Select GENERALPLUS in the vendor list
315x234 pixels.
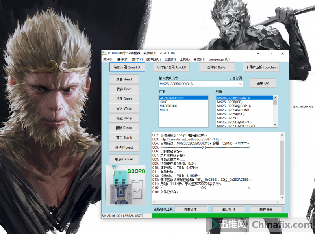[x=183, y=98]
